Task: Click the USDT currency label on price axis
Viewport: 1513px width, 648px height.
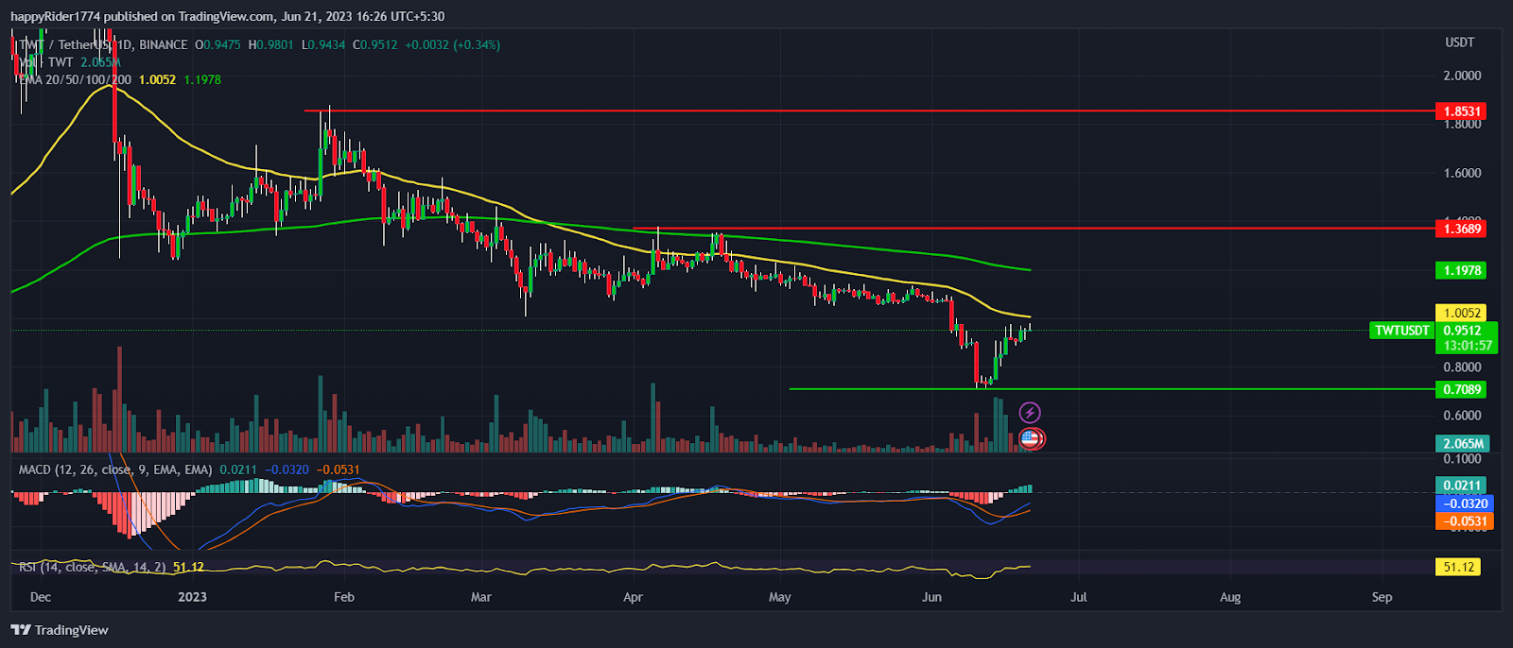Action: click(1460, 43)
